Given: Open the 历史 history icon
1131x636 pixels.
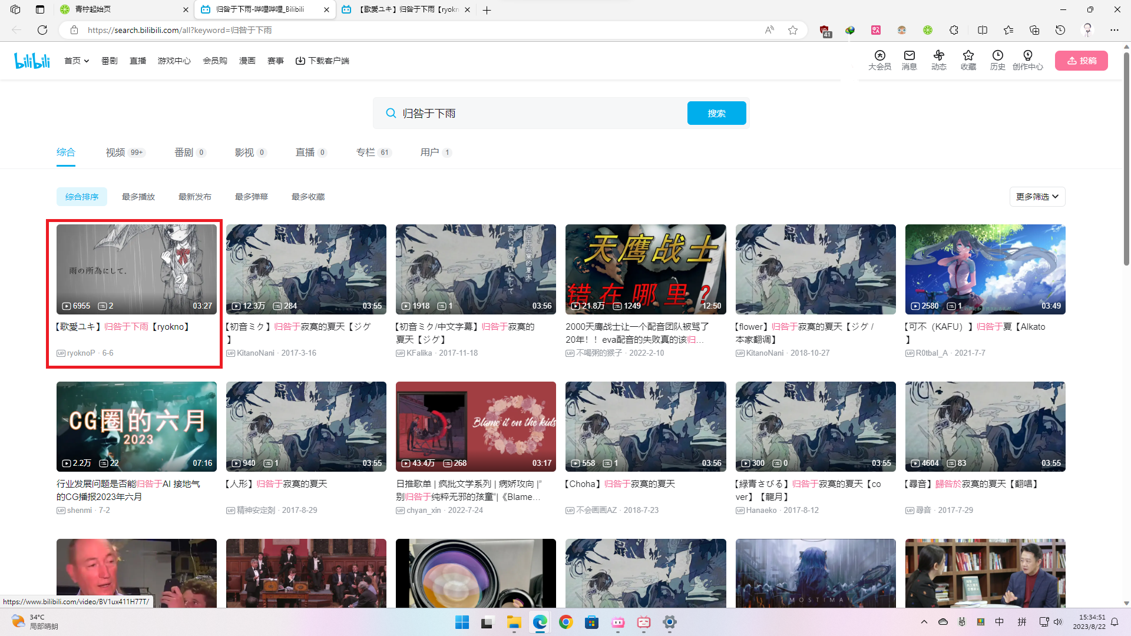Looking at the screenshot, I should point(997,60).
